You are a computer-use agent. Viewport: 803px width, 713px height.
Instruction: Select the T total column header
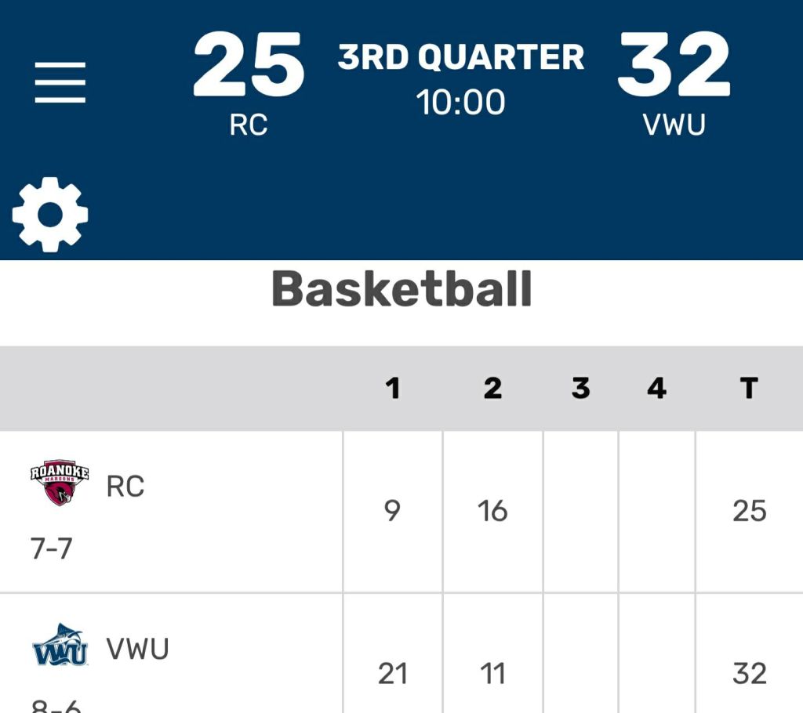[x=749, y=388]
